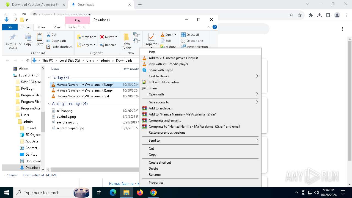Viewport: 352px width, 198px height.
Task: Open the File tab
Action: coord(10,27)
